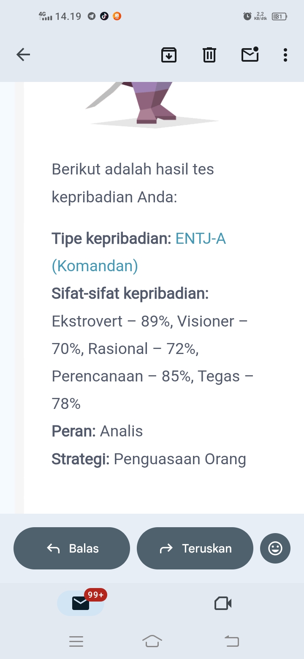Mark the email as unread
Image resolution: width=304 pixels, height=659 pixels.
point(250,54)
